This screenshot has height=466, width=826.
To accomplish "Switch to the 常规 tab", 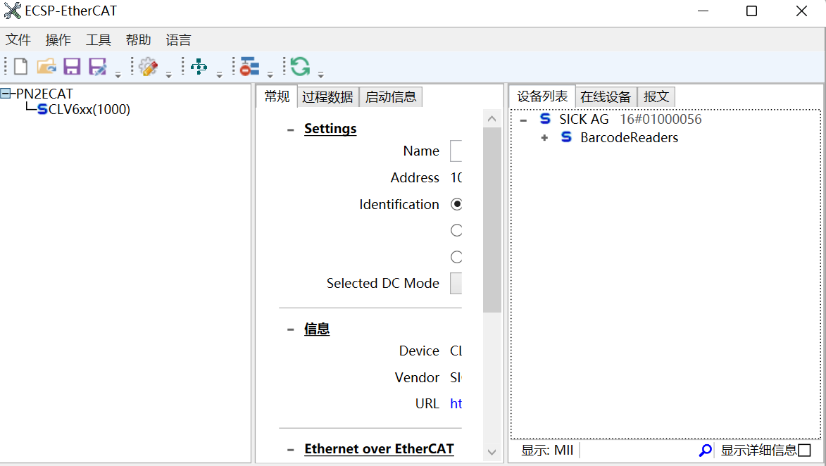I will pos(277,96).
